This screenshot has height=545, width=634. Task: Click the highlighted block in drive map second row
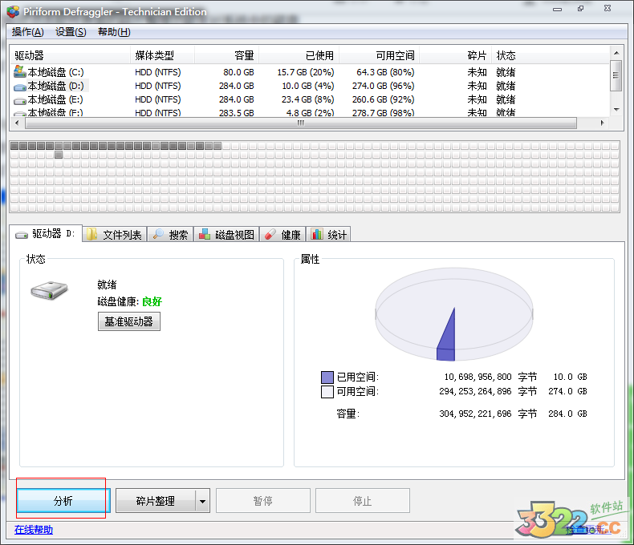click(59, 155)
